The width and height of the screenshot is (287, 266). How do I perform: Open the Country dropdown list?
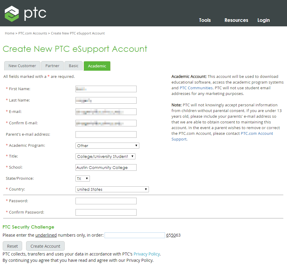click(x=112, y=189)
